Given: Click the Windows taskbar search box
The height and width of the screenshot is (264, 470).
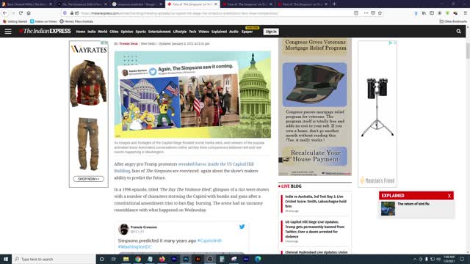Looking at the screenshot, I should point(54,259).
